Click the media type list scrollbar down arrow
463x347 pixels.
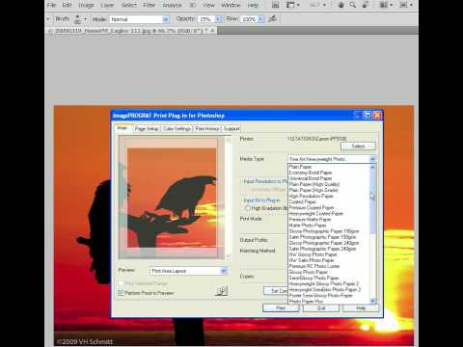[372, 301]
